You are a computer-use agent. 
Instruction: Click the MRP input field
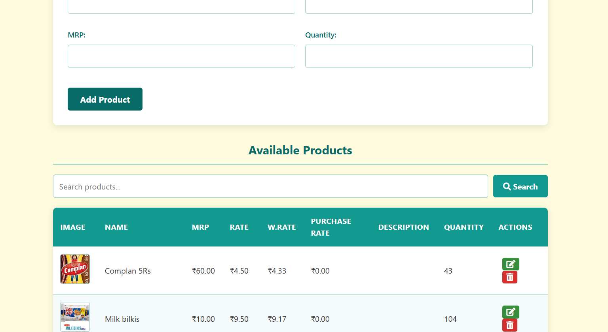tap(181, 56)
